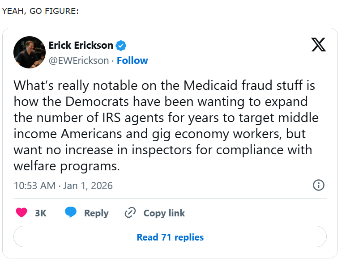
Task: Click the "YEAH, GO FIGURE:" caption text
Action: (40, 11)
